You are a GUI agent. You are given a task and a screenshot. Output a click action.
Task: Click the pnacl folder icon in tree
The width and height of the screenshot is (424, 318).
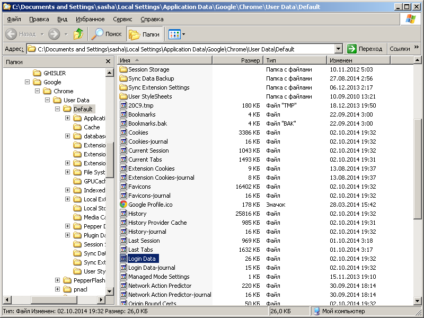[67, 289]
